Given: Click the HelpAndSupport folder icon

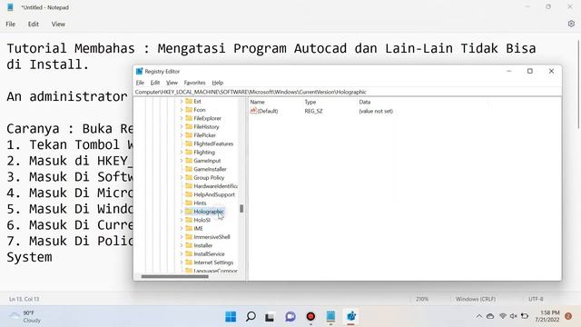Looking at the screenshot, I should click(x=189, y=194).
